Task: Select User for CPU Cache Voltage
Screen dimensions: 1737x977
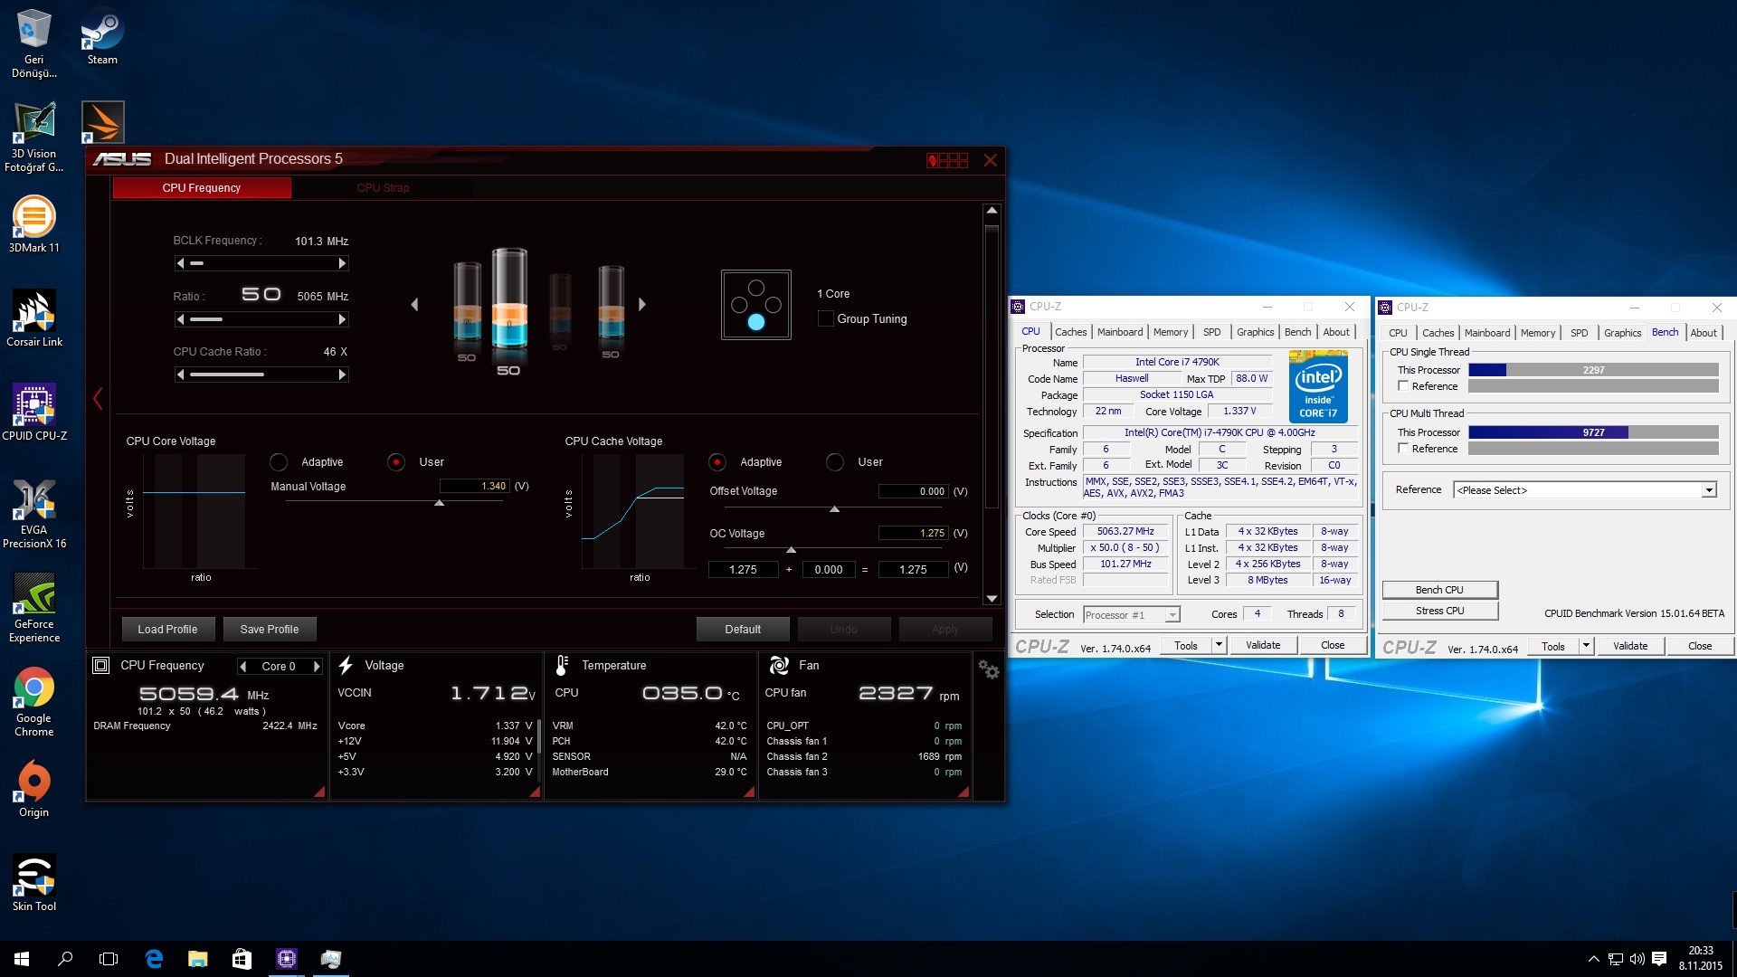Action: [835, 462]
